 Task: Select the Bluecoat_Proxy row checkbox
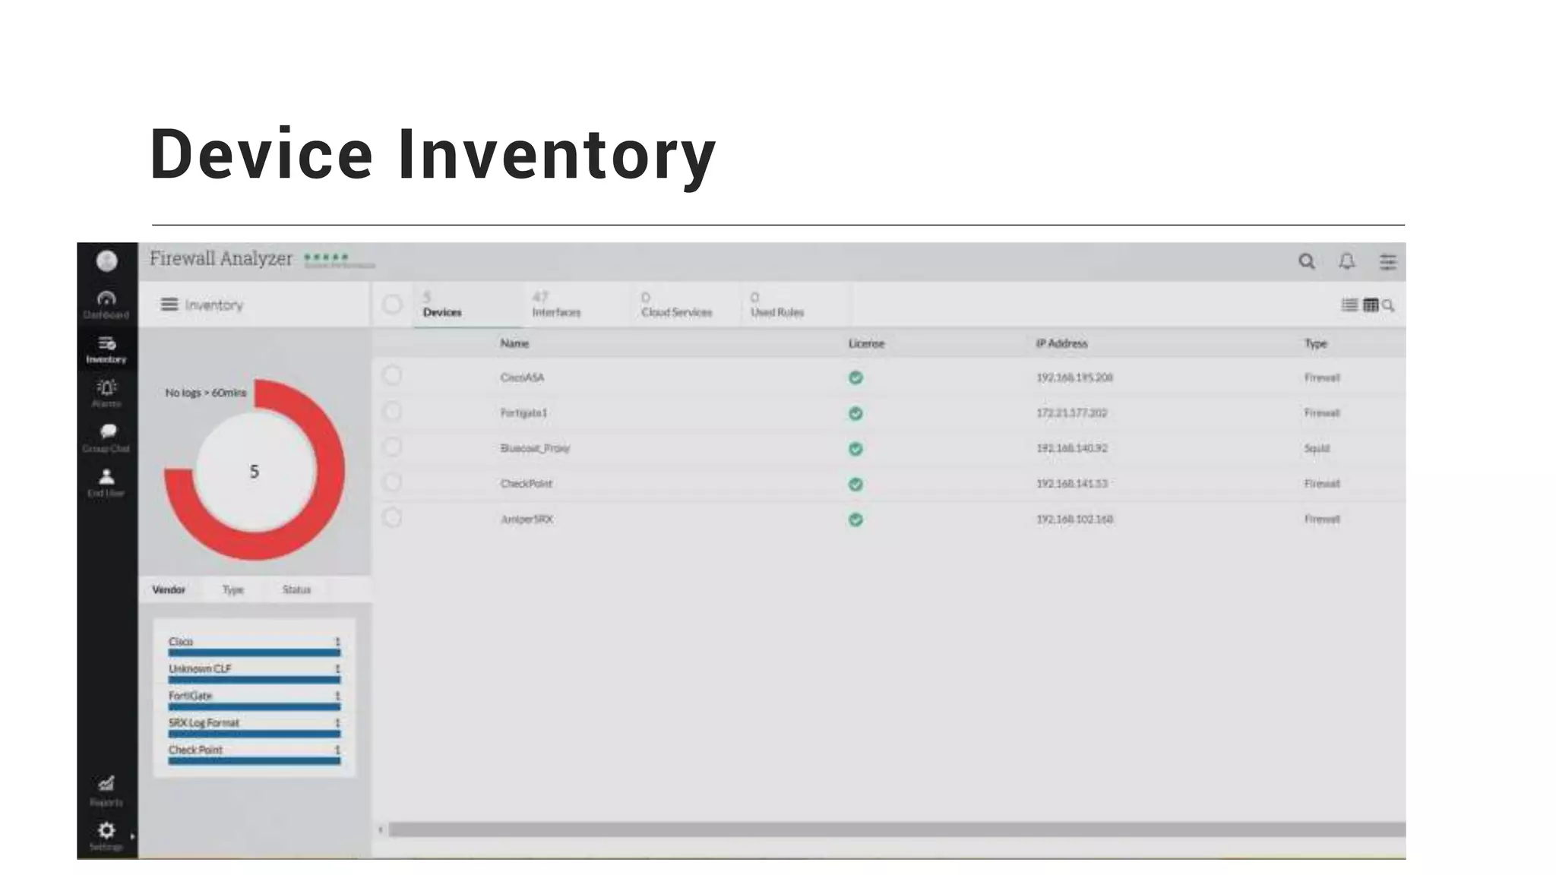[x=392, y=447]
